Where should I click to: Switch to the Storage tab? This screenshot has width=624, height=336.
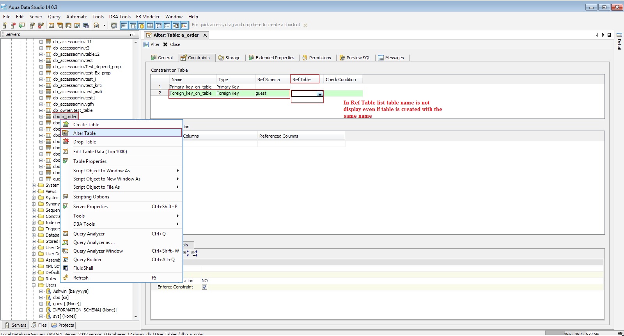pos(230,58)
